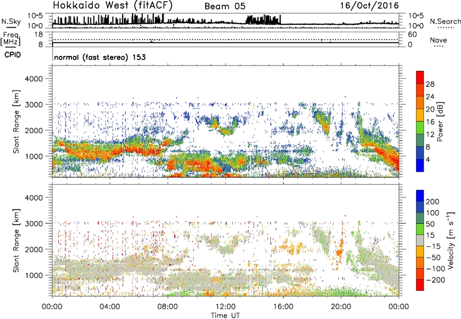Click the '1000' tick on velocity panel
Viewport: 461px width, 319px height.
point(34,275)
